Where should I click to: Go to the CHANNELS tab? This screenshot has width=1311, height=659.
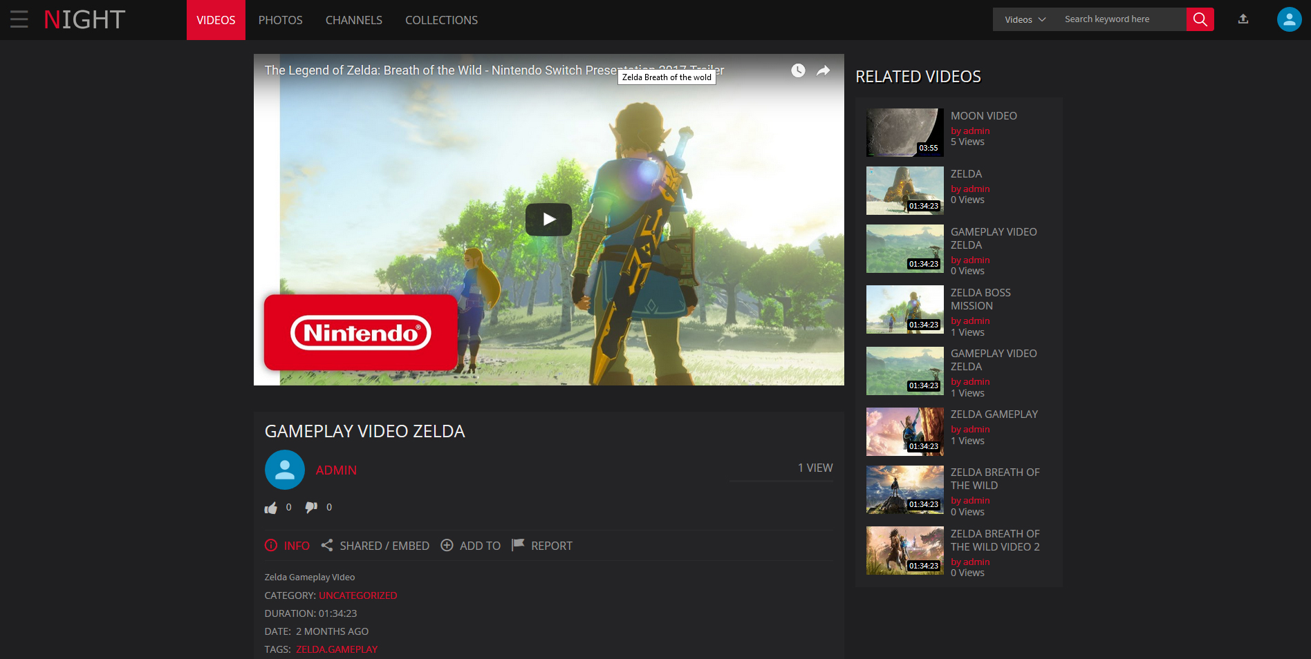click(353, 20)
